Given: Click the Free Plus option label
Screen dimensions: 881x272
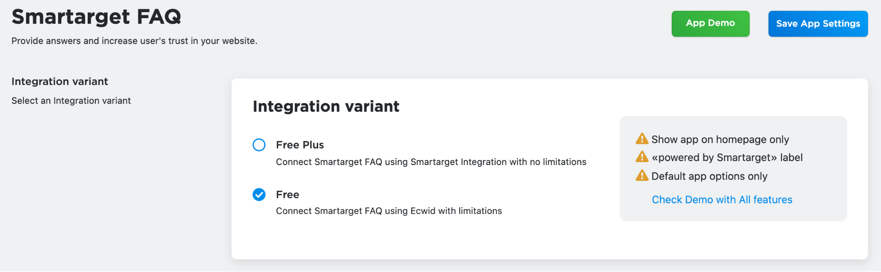Looking at the screenshot, I should (300, 145).
